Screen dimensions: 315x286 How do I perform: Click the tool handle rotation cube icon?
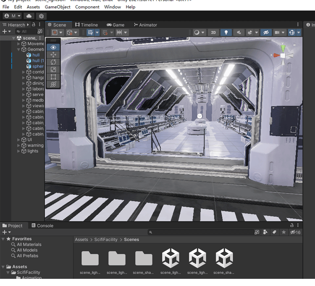pos(70,32)
